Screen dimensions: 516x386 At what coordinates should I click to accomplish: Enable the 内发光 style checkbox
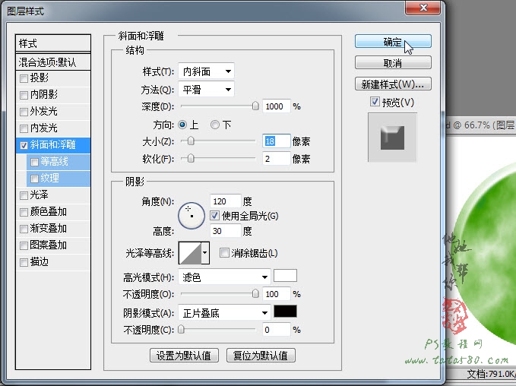24,128
